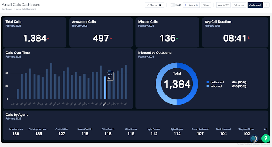Image resolution: width=272 pixels, height=147 pixels.
Task: Click the Add widget button
Action: (255, 5)
